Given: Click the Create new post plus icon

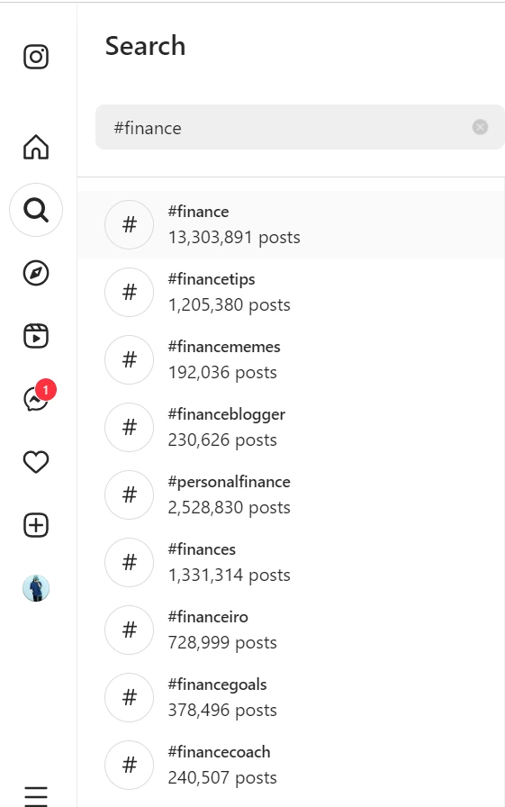Looking at the screenshot, I should point(36,525).
